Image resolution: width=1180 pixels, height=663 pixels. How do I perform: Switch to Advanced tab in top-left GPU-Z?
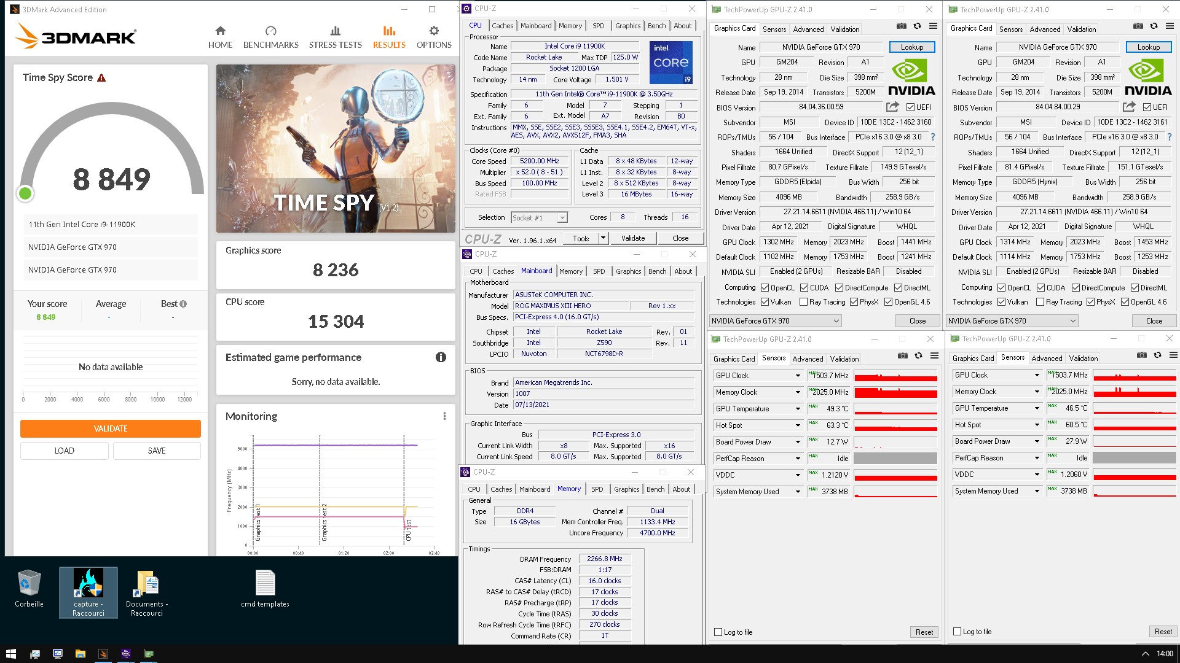pos(808,29)
